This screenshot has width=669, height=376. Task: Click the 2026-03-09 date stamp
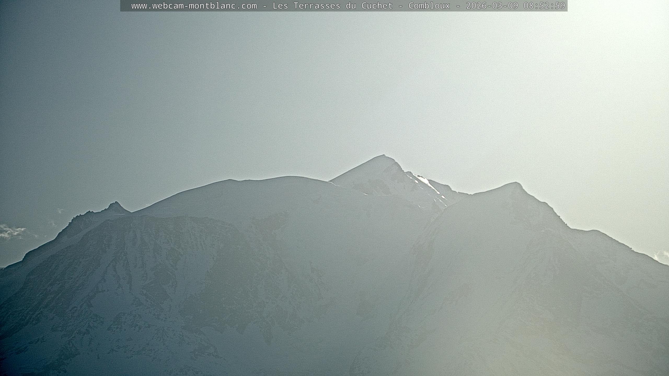(x=492, y=6)
